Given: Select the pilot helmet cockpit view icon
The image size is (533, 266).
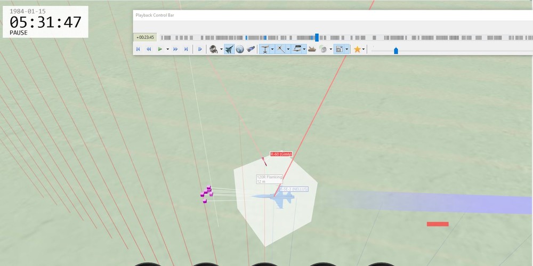Looking at the screenshot, I should [x=214, y=50].
